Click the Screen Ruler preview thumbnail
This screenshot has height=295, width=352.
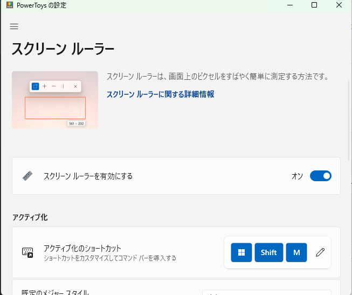tap(55, 100)
